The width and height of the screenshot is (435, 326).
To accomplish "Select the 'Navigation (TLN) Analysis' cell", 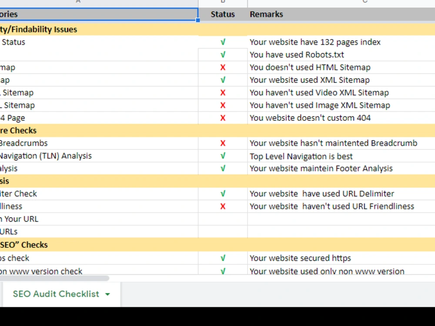I will [x=99, y=156].
